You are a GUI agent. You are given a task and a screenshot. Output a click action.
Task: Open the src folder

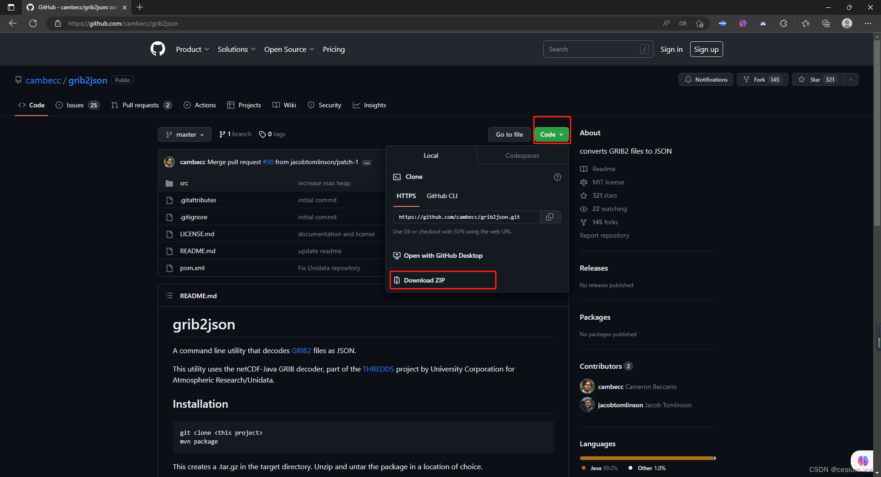coord(184,183)
